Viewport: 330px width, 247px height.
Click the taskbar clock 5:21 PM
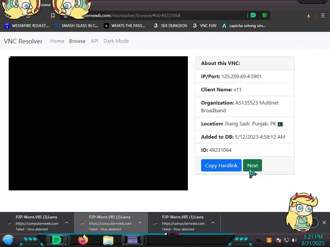(x=313, y=237)
